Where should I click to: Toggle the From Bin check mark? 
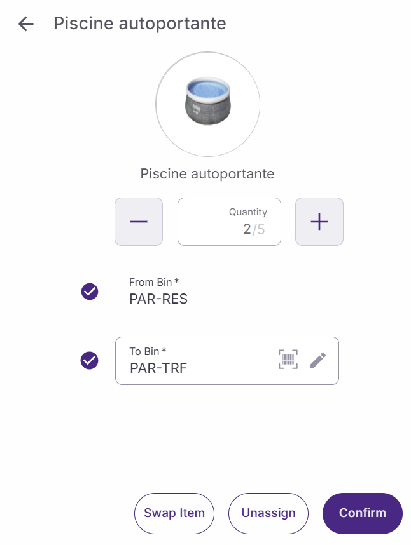[90, 292]
